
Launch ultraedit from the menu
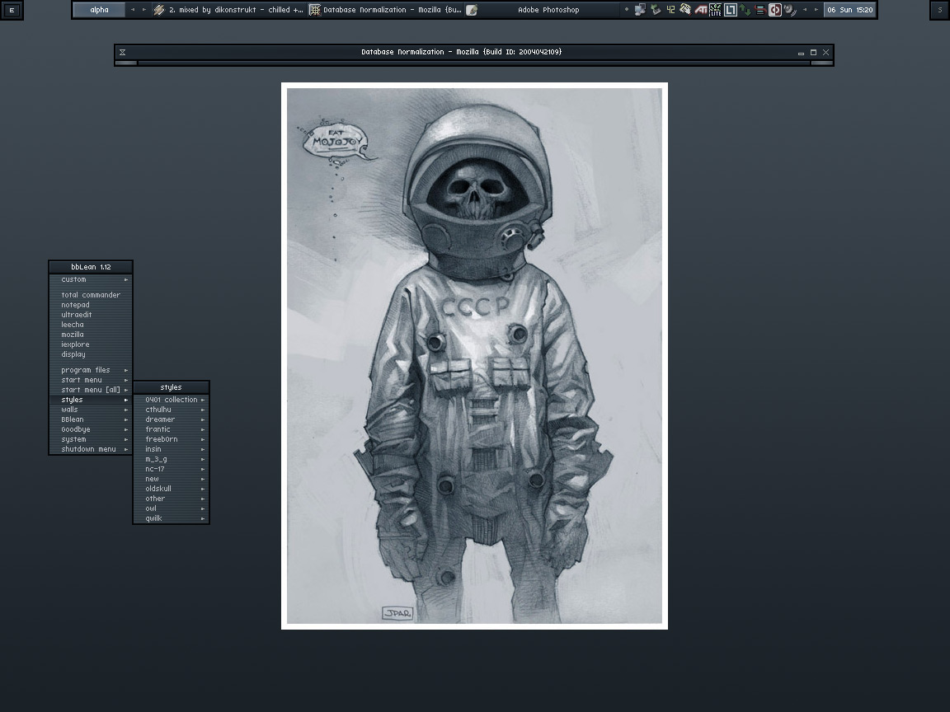click(91, 315)
